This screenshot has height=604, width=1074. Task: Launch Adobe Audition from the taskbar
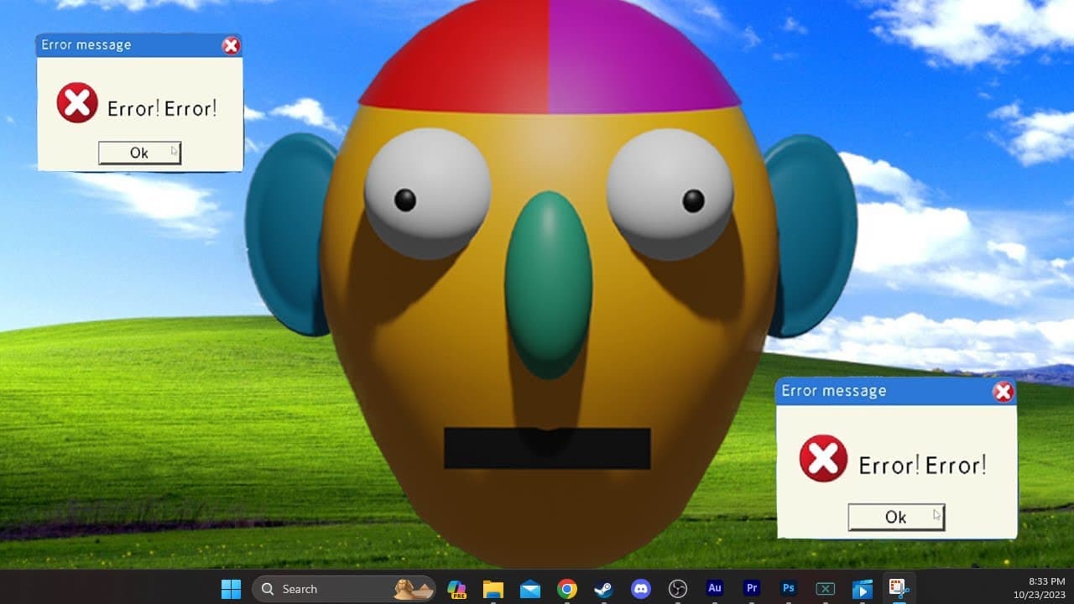tap(715, 588)
